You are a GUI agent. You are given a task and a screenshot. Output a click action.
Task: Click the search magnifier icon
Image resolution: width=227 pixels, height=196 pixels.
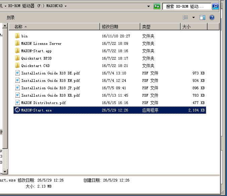pos(215,6)
